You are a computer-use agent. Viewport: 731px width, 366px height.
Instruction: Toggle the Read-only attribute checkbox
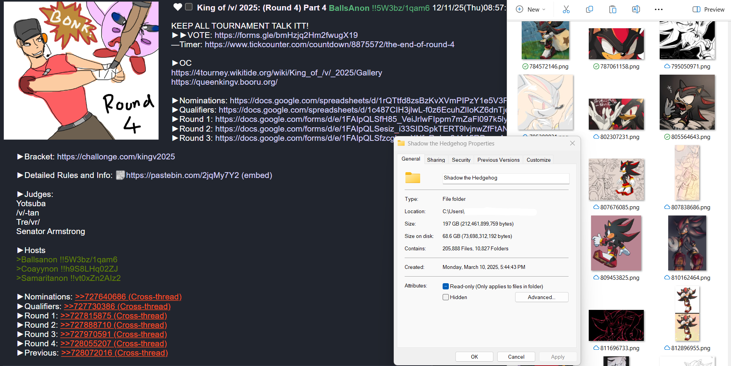(x=446, y=286)
